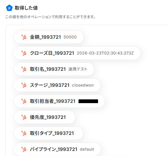Click HubSpot icon on ステージ_1993721 chip
168x156 pixels.
[x=24, y=85]
